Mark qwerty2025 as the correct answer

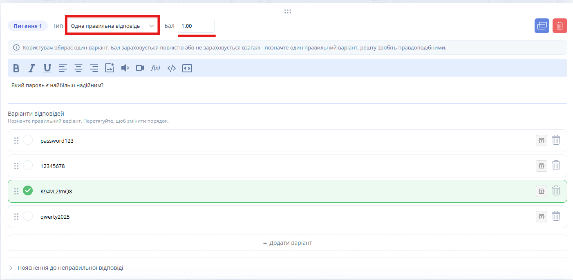coord(28,216)
